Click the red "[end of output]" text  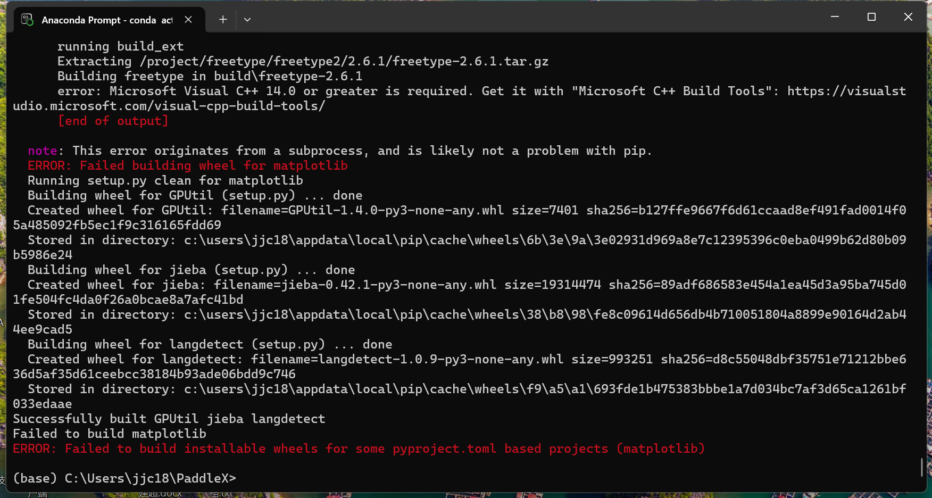pos(113,121)
